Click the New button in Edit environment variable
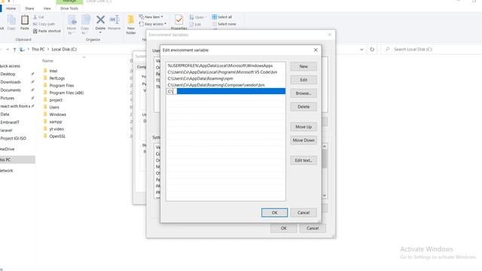Viewport: 482px width, 271px height. click(x=304, y=66)
